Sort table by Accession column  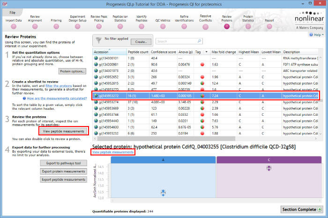[x=110, y=52]
